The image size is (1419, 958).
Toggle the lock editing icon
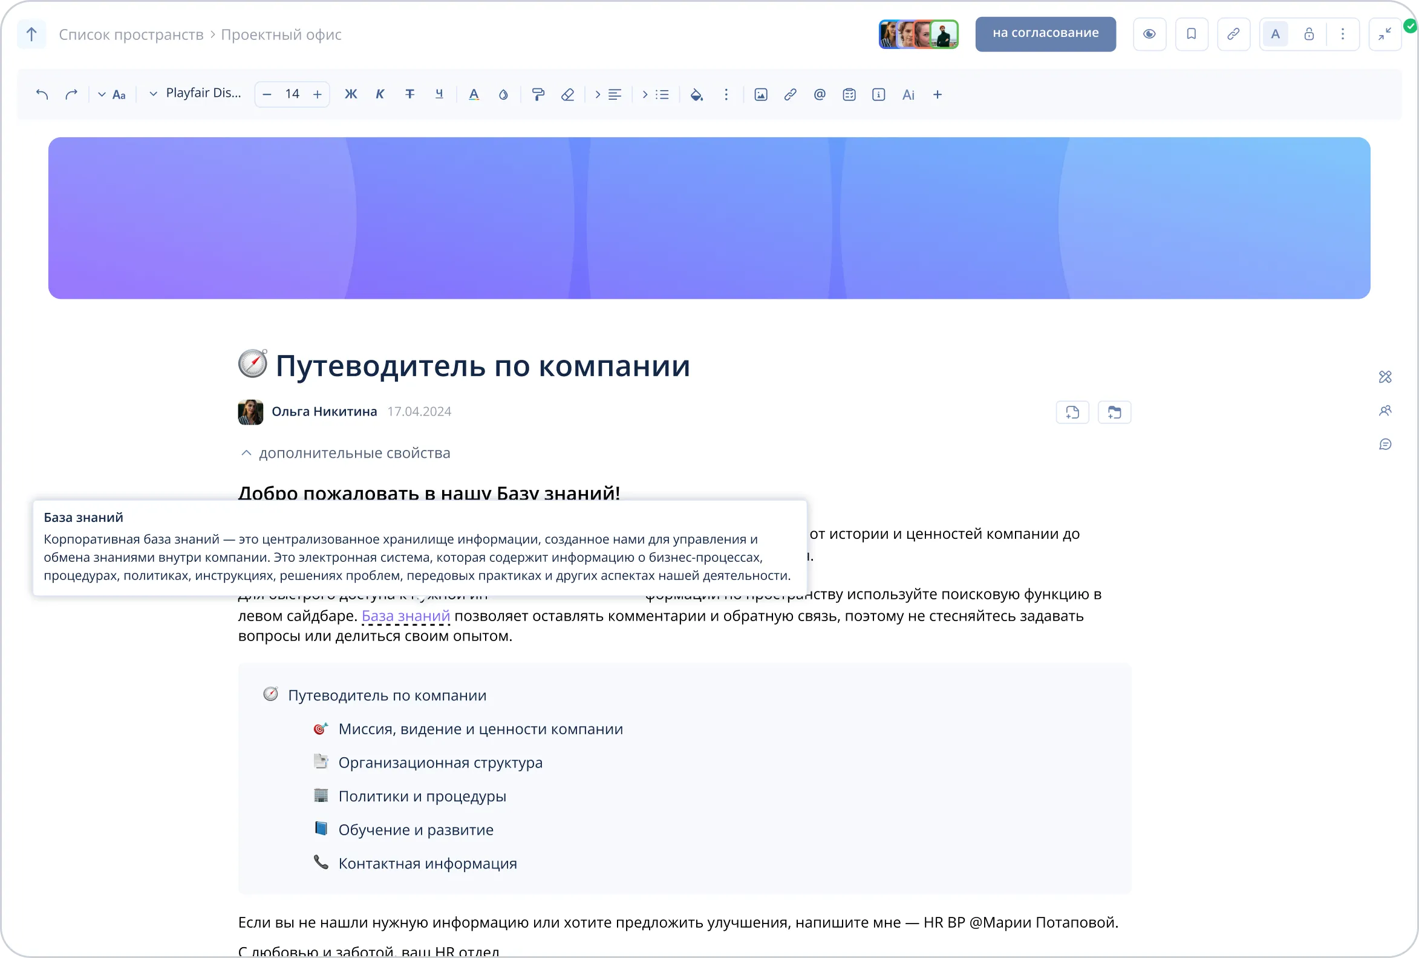1308,34
